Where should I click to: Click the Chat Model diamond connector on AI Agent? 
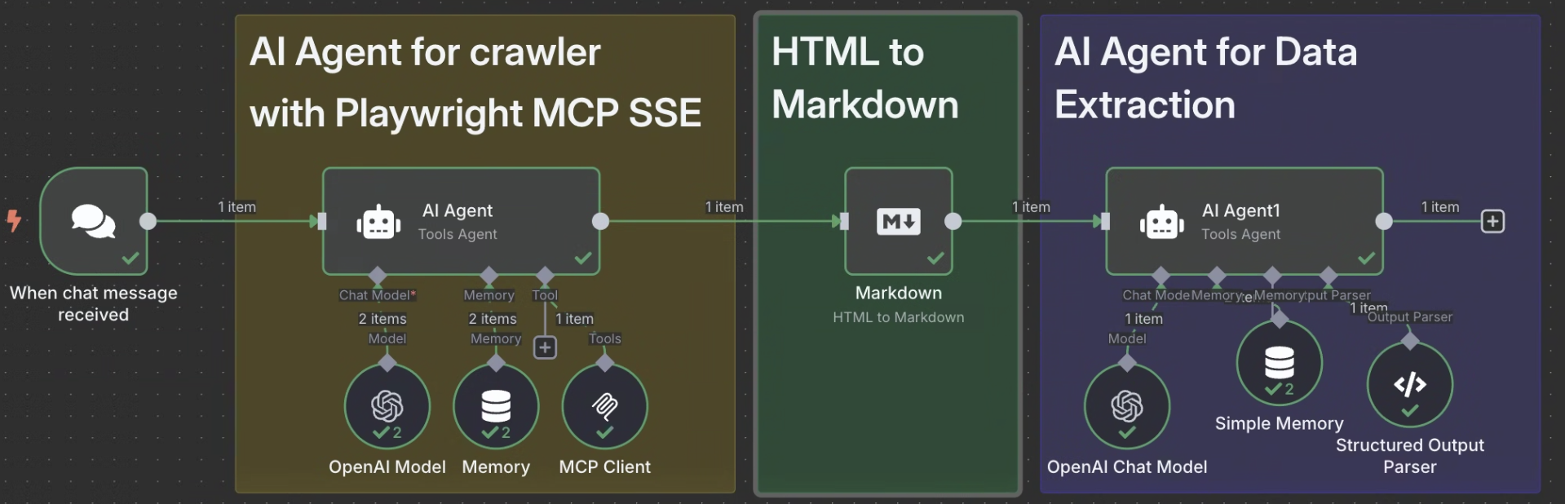coord(377,276)
